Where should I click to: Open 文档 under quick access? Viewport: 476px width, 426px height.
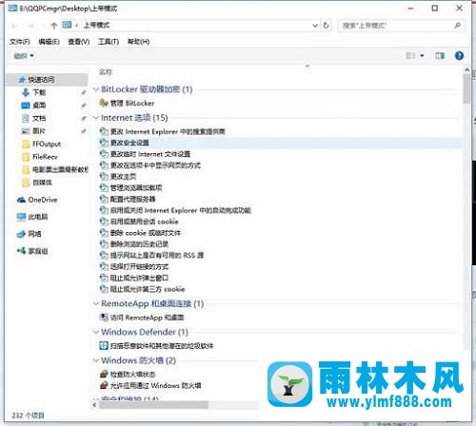(33, 118)
